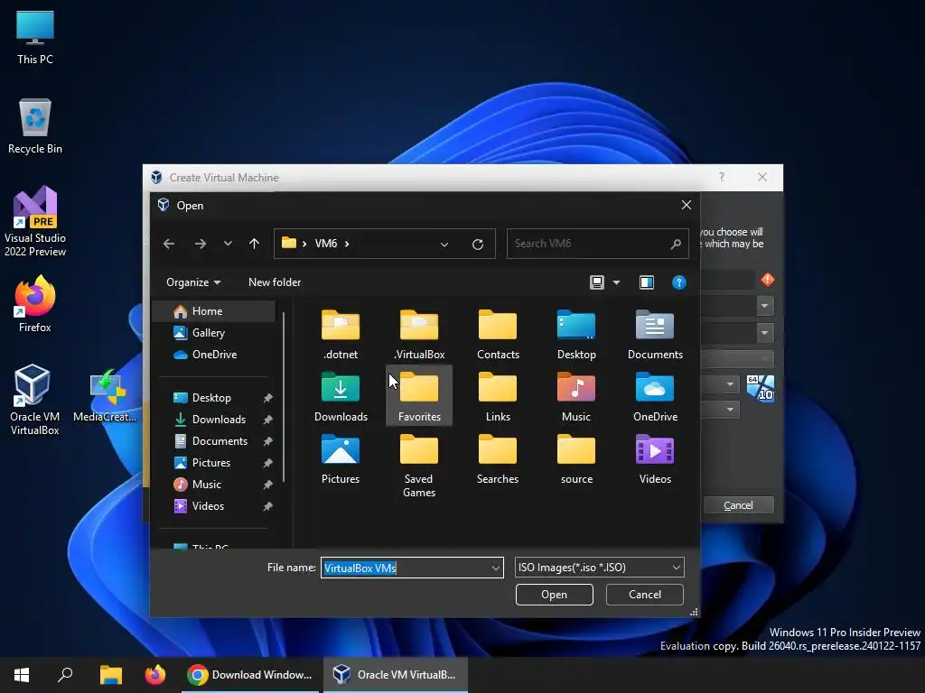Click the search magnifier in Search VM6
This screenshot has height=693, width=925.
coord(676,244)
